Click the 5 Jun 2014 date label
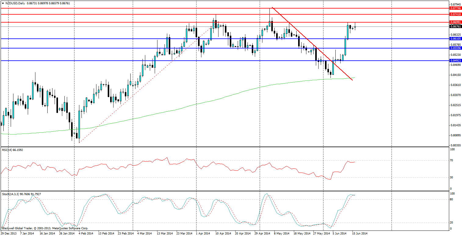 click(340, 234)
